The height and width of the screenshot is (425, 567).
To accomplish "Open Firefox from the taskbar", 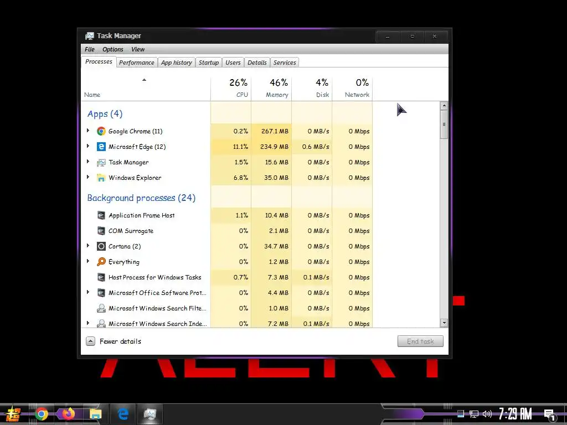I will coord(68,414).
